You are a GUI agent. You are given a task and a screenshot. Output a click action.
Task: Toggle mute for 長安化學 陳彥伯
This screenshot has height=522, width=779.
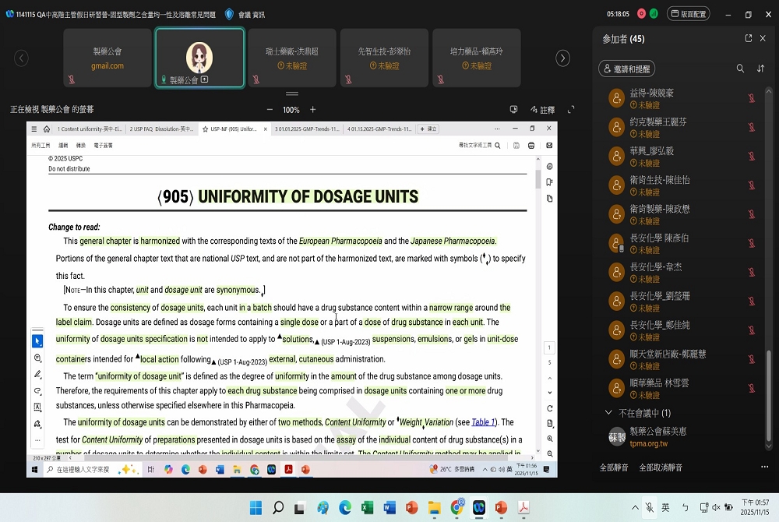[752, 243]
